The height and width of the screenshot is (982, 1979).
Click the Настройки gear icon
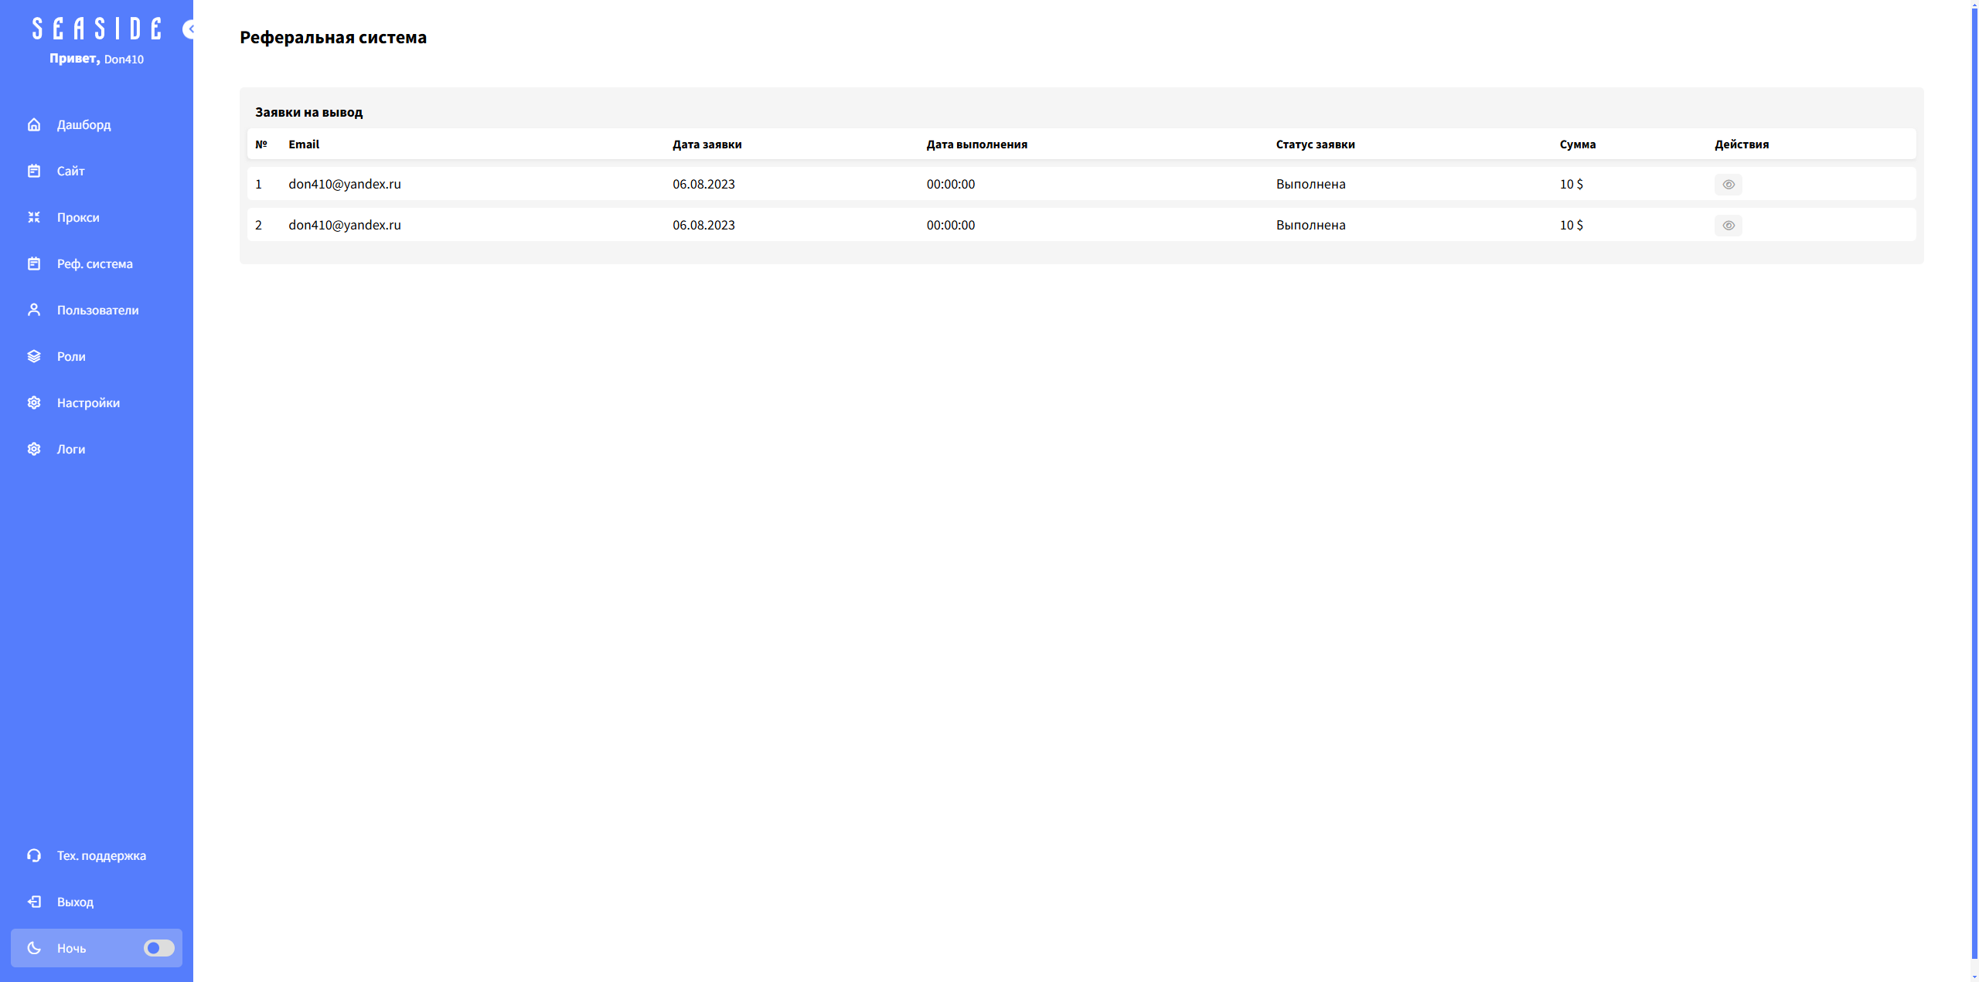click(34, 403)
